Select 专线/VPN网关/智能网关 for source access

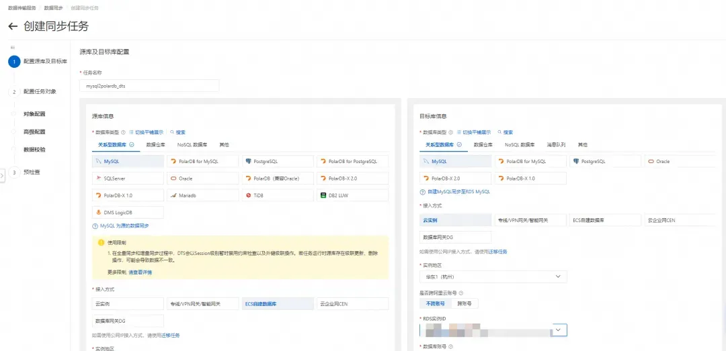[x=203, y=304]
